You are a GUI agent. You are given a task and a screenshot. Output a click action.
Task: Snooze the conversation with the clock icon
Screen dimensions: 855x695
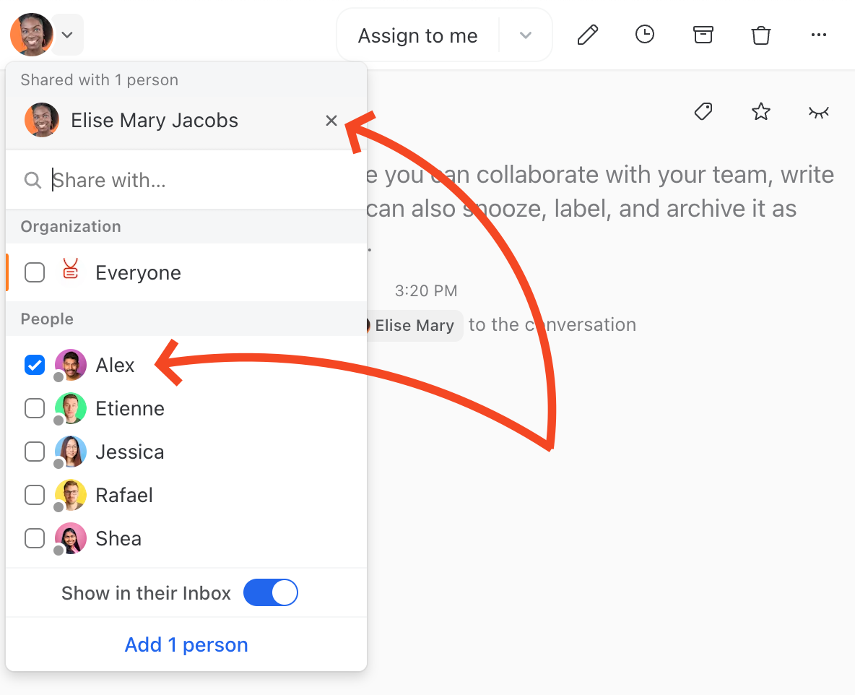pyautogui.click(x=644, y=34)
